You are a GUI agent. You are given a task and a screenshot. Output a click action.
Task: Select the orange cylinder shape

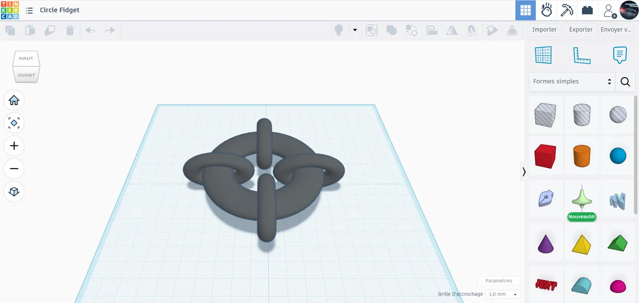[581, 155]
